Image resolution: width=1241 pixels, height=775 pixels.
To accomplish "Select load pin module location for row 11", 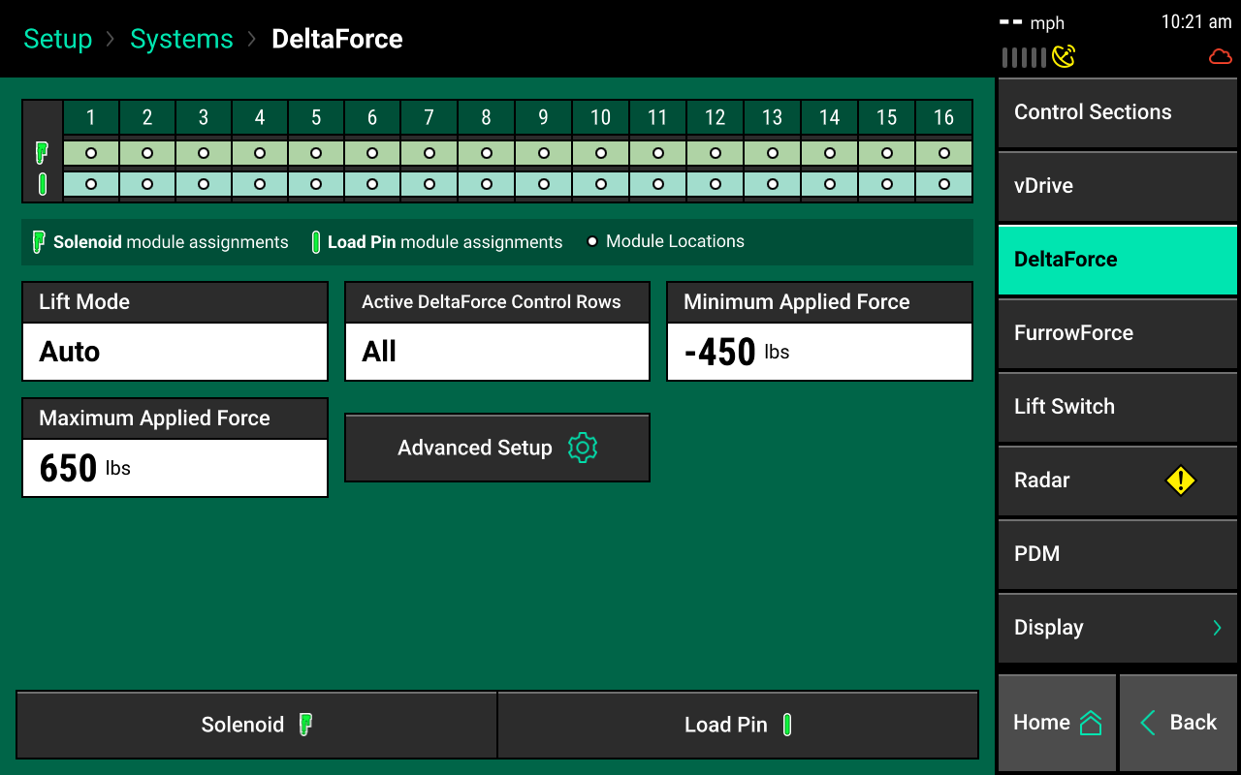I will click(x=657, y=184).
